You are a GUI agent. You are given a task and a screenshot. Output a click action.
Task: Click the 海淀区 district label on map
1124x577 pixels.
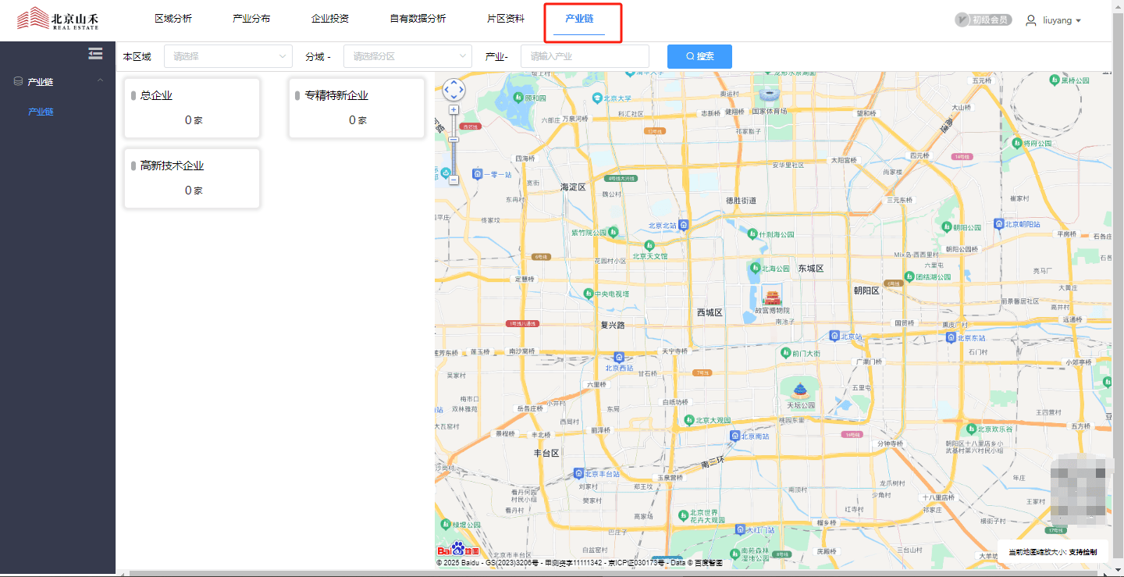tap(573, 187)
